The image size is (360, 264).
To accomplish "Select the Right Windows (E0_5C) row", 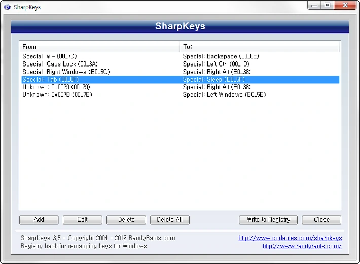I will [180, 72].
